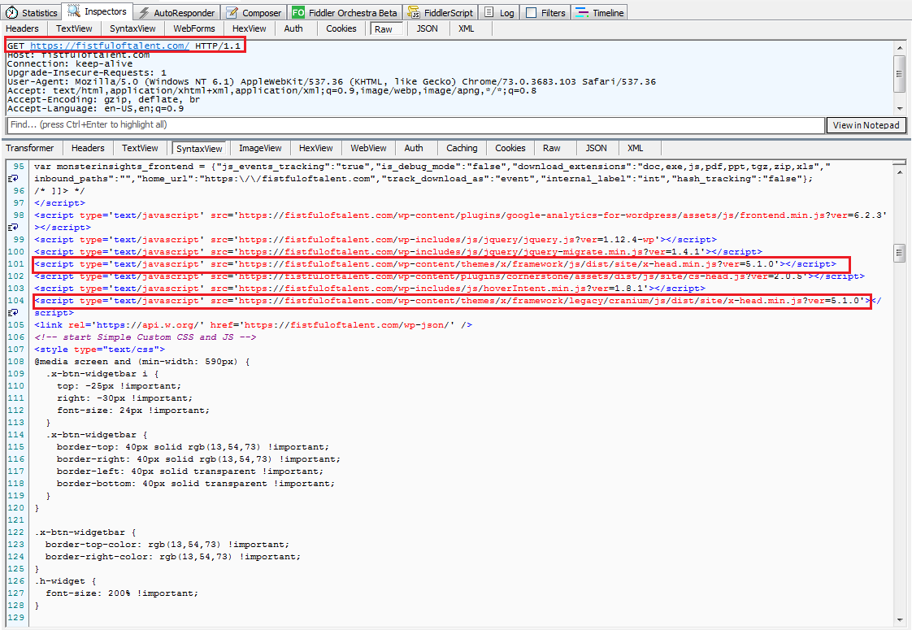Open the WebView response tab
The width and height of the screenshot is (912, 630).
(x=368, y=148)
